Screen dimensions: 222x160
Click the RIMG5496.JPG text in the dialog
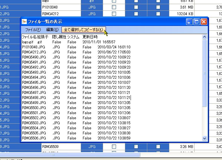[34, 88]
